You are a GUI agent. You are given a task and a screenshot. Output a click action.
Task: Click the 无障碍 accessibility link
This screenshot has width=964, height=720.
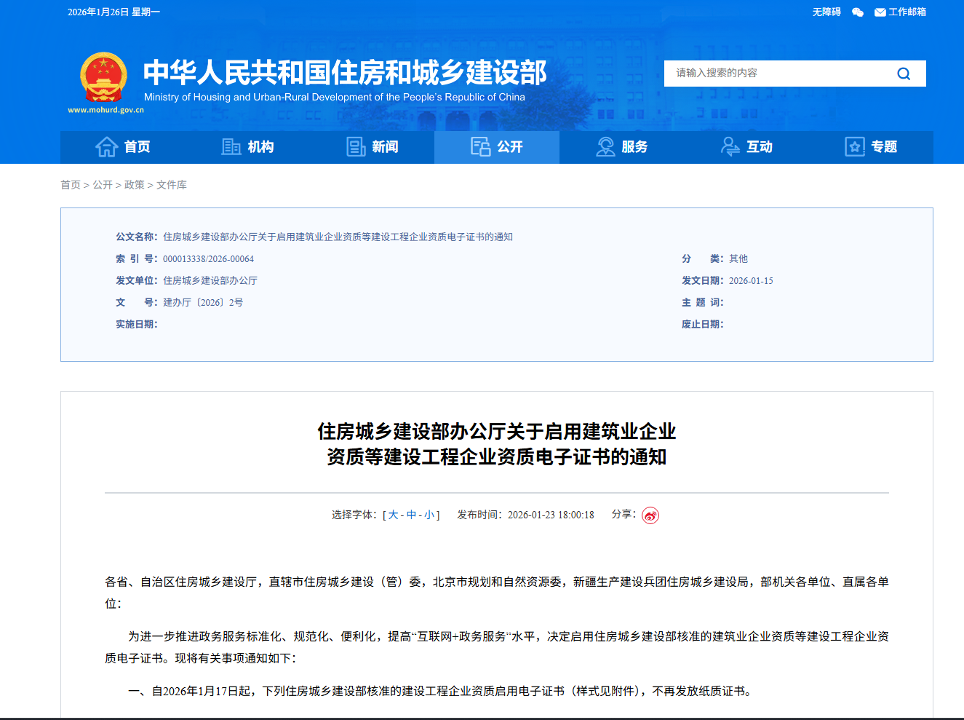[826, 12]
